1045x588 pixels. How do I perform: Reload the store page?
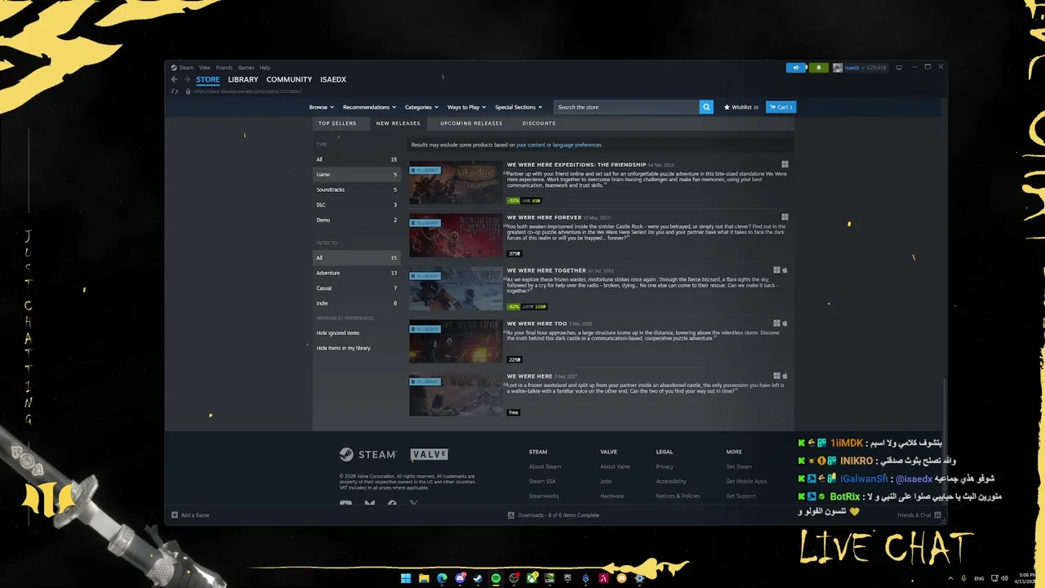tap(174, 91)
